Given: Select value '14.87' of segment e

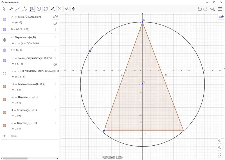Looking at the screenshot, I should tap(18, 129).
